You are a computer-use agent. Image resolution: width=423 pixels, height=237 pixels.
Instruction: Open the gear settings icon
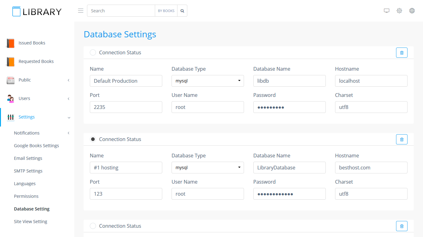(399, 11)
